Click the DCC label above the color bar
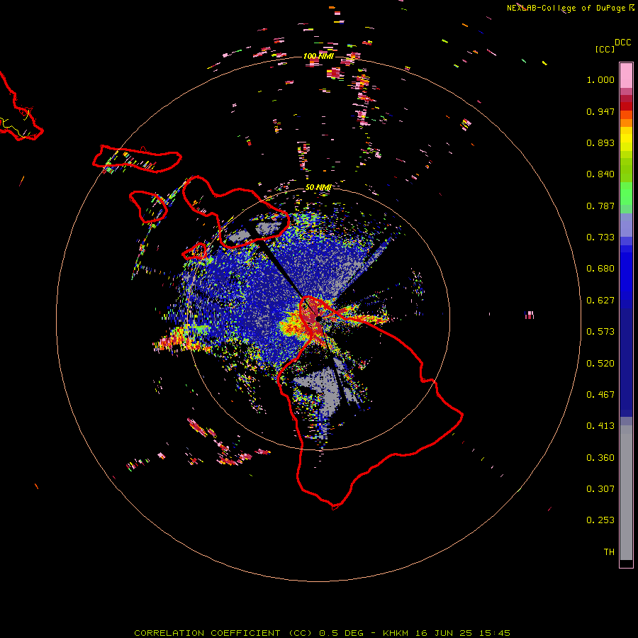 (x=623, y=43)
